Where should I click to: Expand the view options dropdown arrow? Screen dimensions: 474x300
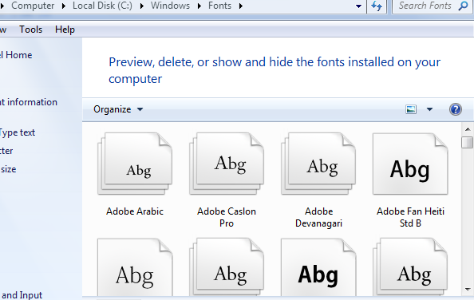click(429, 109)
